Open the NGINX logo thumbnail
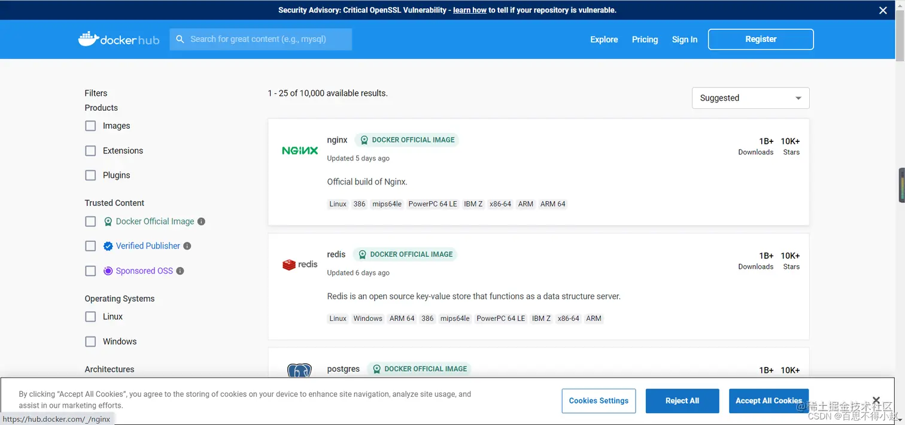Viewport: 905px width, 425px height. pos(300,151)
